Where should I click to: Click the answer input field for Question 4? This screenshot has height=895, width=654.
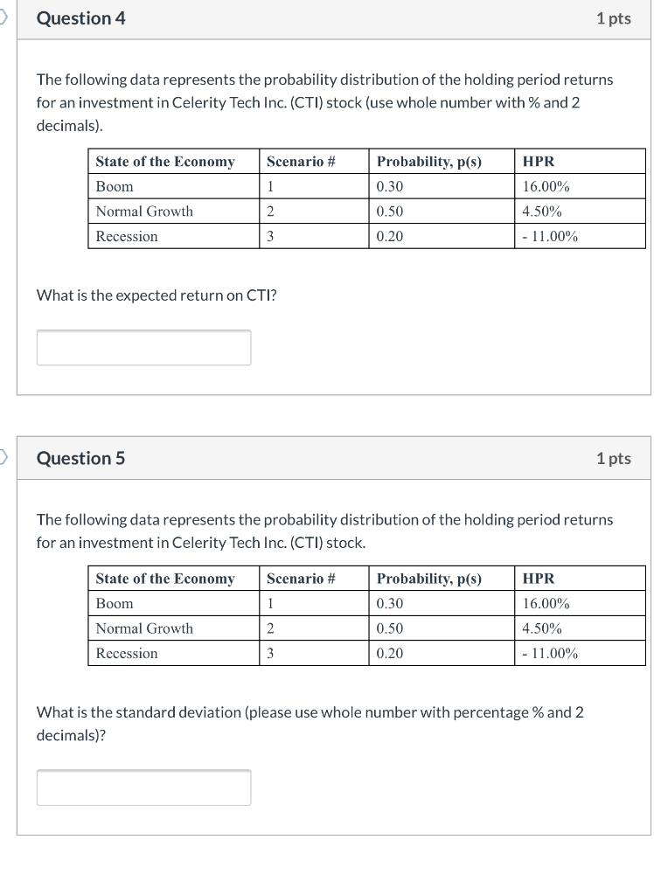(x=143, y=347)
